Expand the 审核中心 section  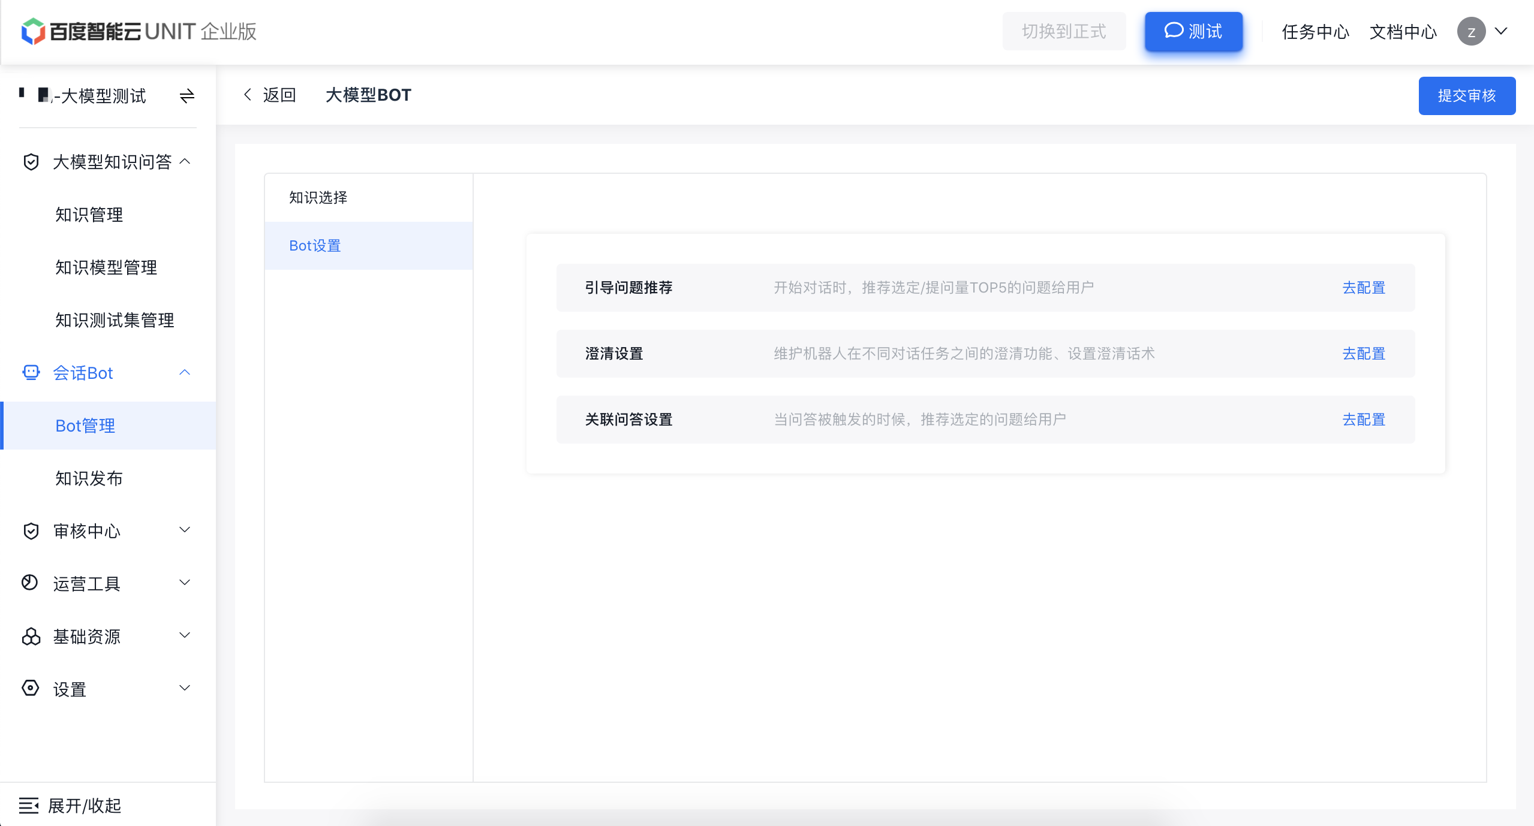[185, 530]
